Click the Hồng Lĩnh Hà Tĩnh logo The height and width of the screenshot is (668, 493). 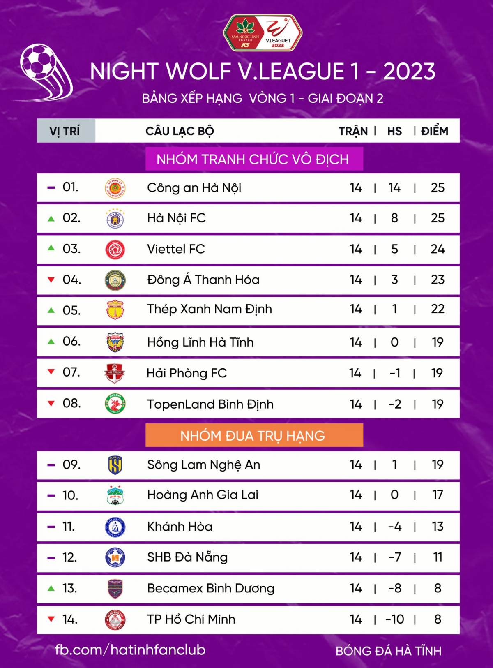115,342
